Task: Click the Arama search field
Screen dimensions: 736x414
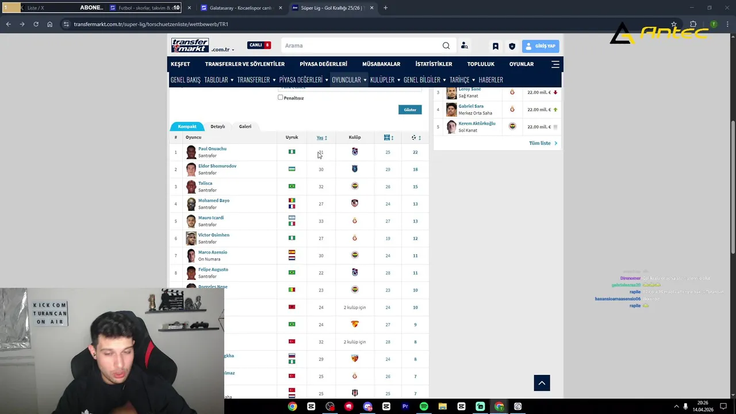Action: 361,45
